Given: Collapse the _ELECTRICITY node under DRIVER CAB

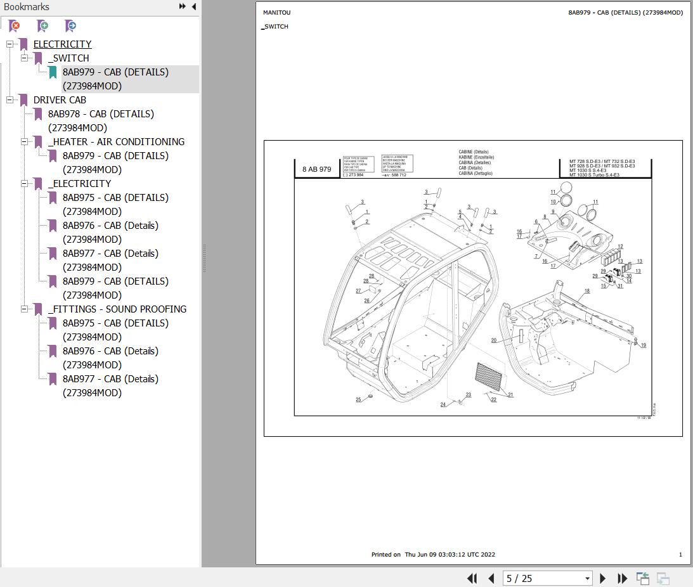Looking at the screenshot, I should [x=24, y=183].
